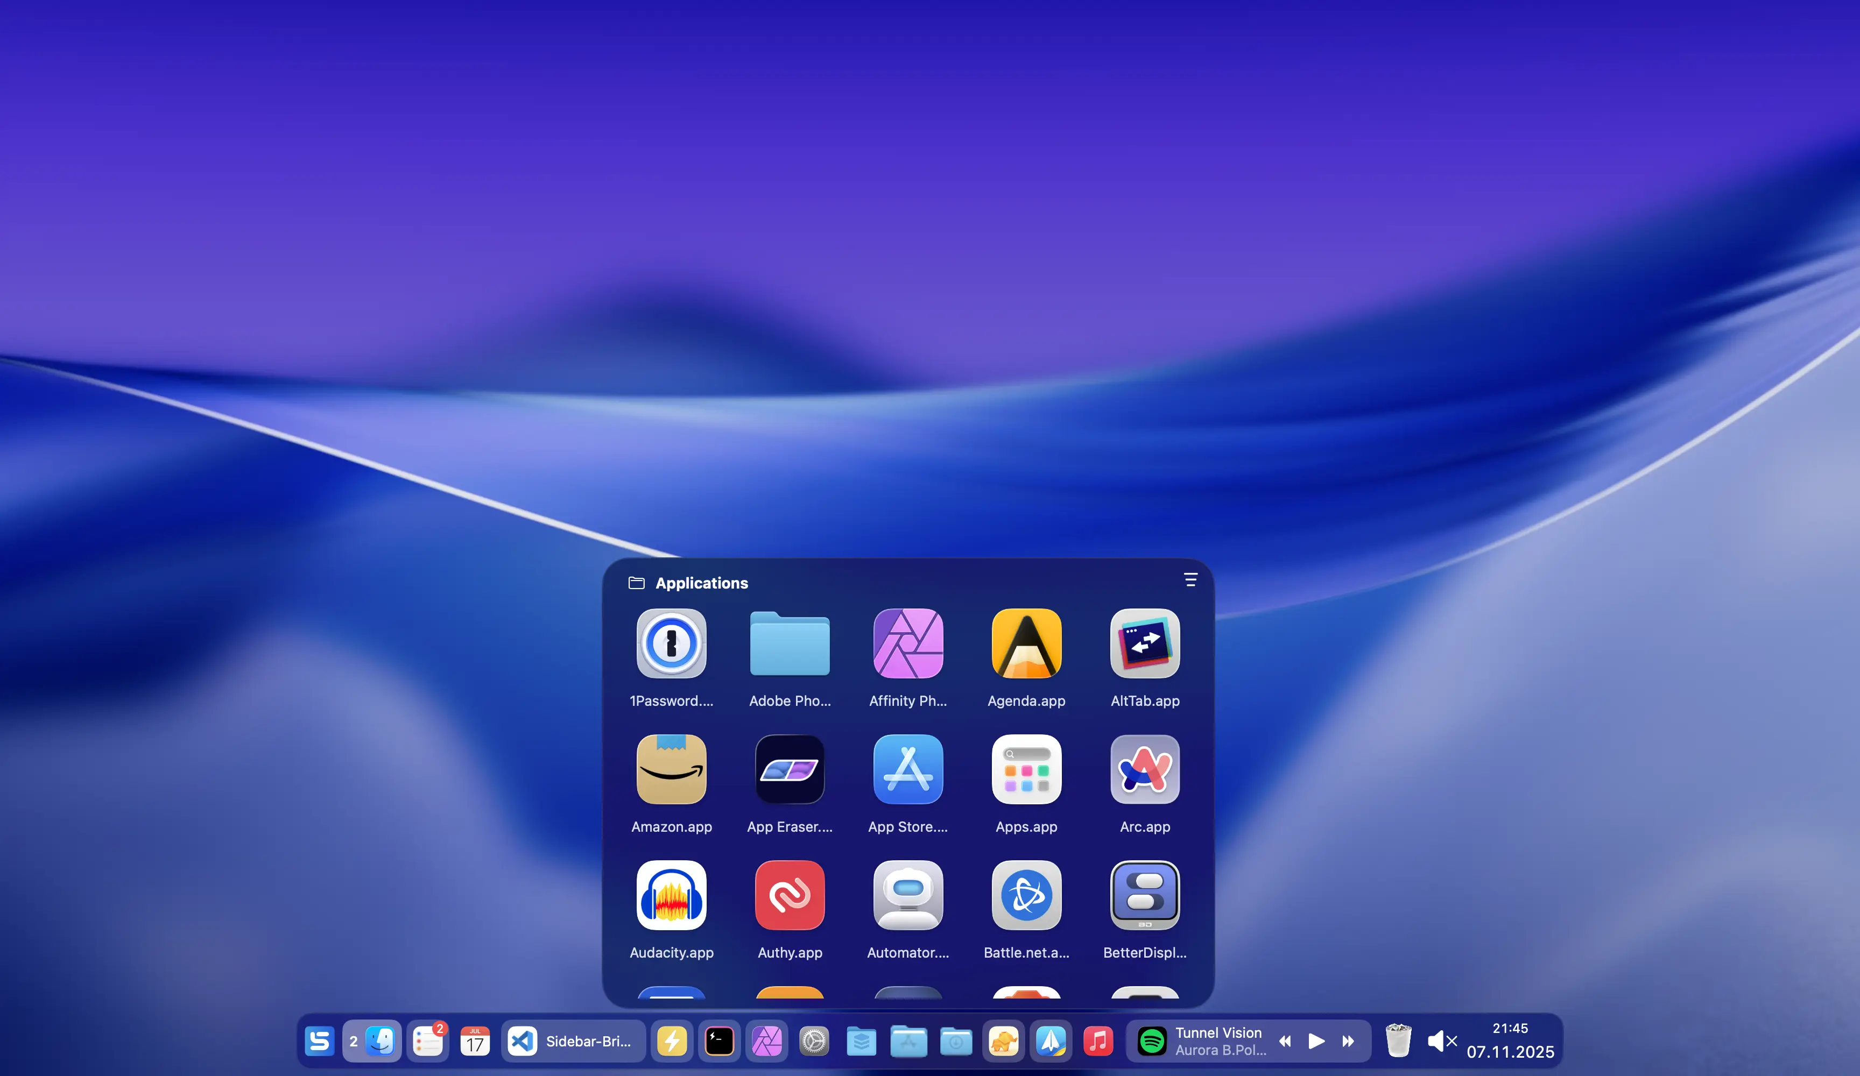Open the Adobe Photoshop folder
Image resolution: width=1860 pixels, height=1076 pixels.
tap(789, 643)
